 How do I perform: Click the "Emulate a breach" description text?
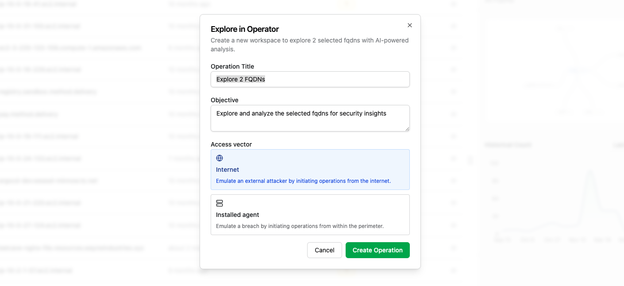[x=300, y=226]
